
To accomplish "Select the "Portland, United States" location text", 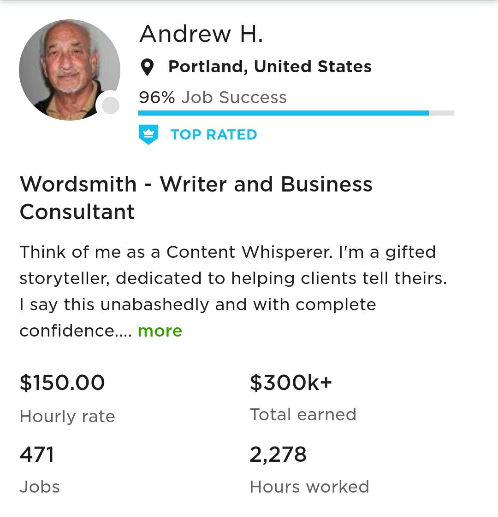I will (x=270, y=67).
